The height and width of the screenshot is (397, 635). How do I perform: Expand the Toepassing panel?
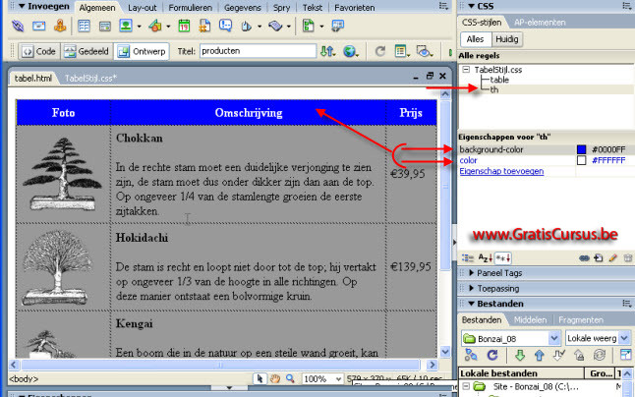(x=472, y=289)
